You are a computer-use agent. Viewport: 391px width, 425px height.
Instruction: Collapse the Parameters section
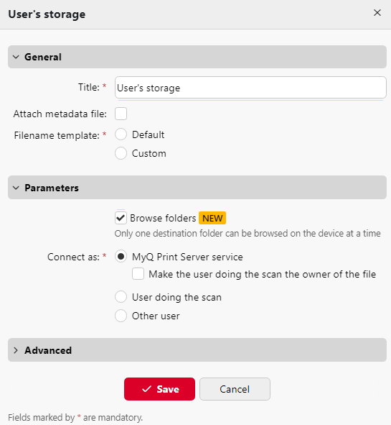[x=197, y=188]
